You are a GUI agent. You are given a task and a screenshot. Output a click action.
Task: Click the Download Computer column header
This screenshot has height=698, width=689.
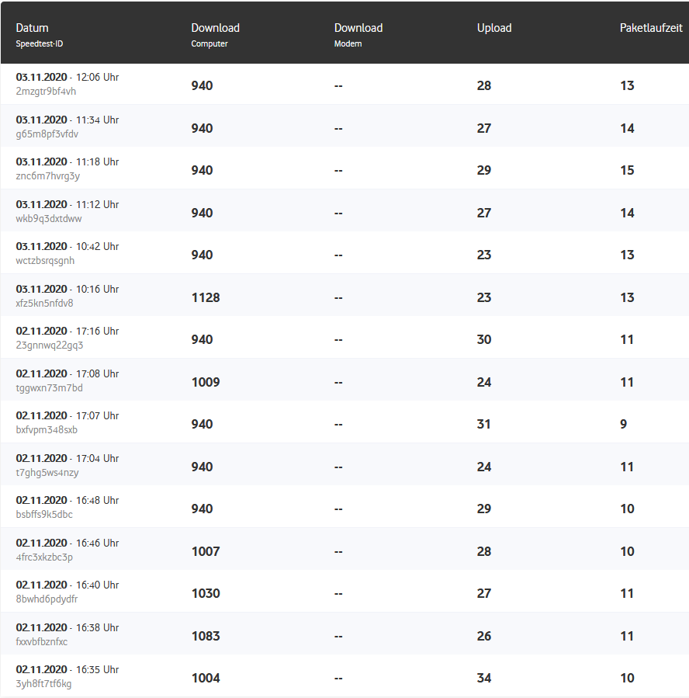point(215,28)
